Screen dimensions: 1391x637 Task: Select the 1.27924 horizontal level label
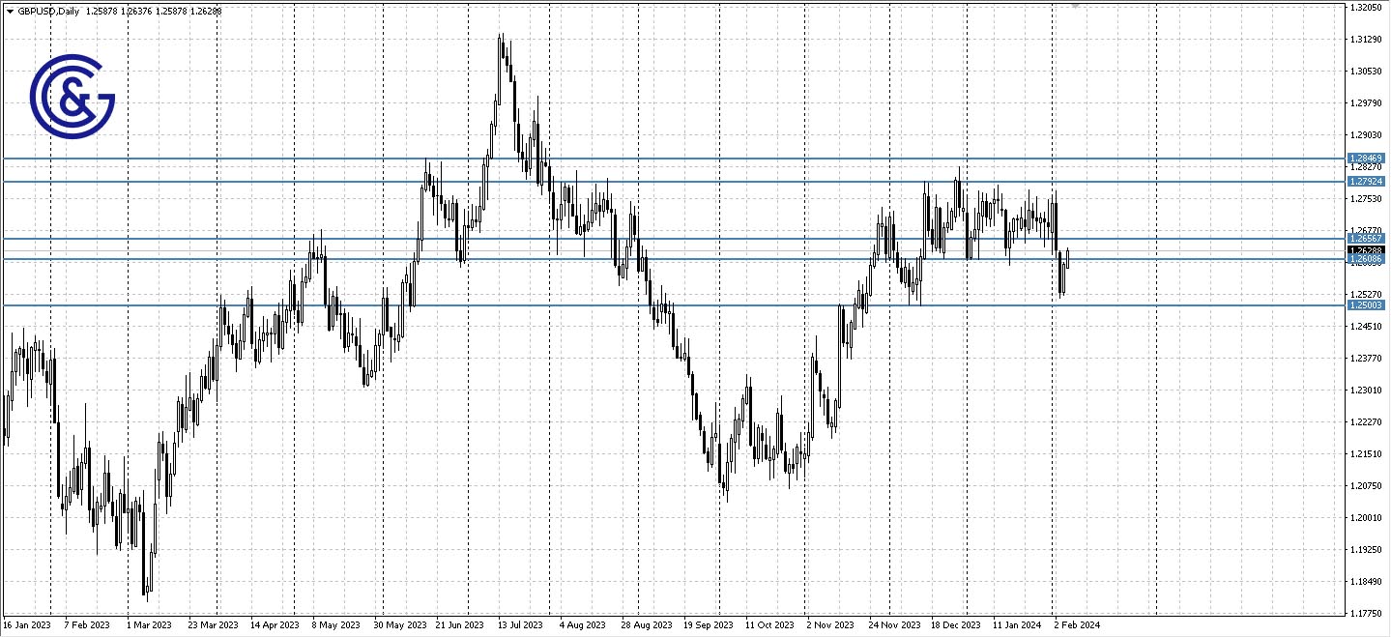pyautogui.click(x=1366, y=180)
